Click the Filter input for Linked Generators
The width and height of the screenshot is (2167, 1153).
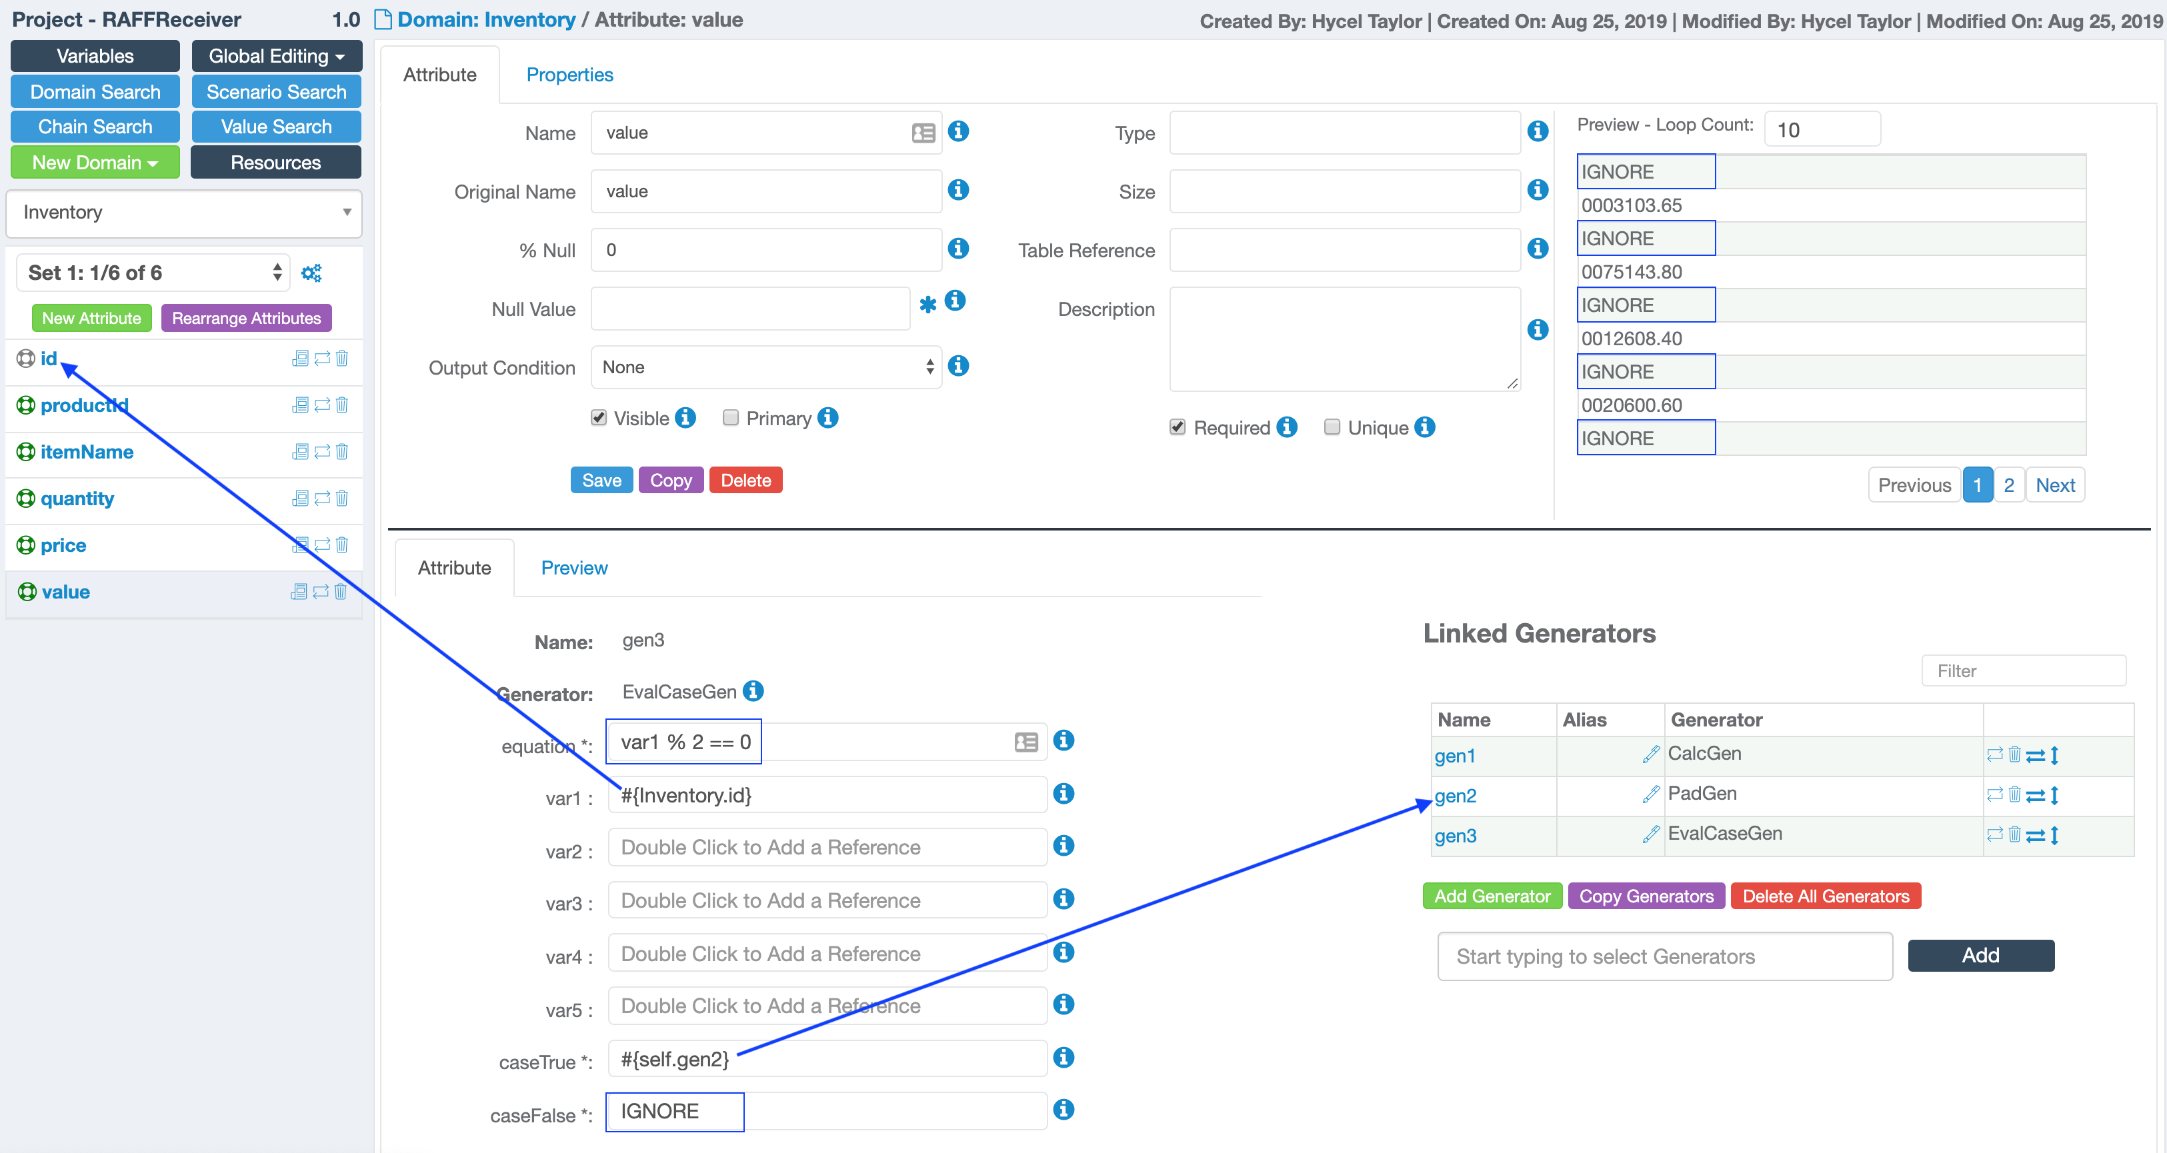pyautogui.click(x=2023, y=671)
